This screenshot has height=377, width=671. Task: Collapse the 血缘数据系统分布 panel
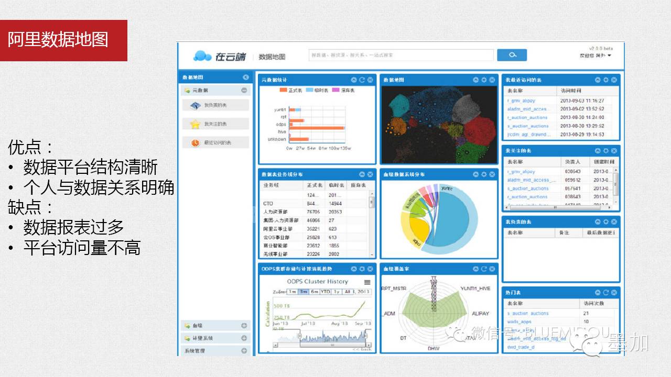[475, 174]
